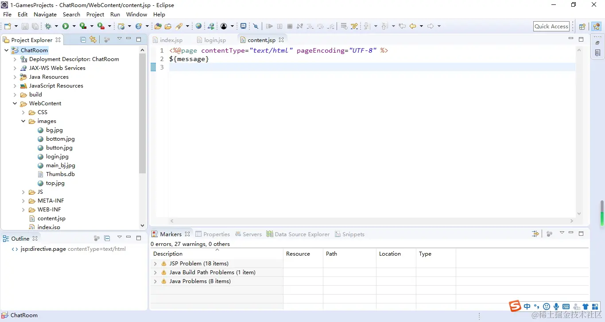Open the Window menu

(136, 14)
